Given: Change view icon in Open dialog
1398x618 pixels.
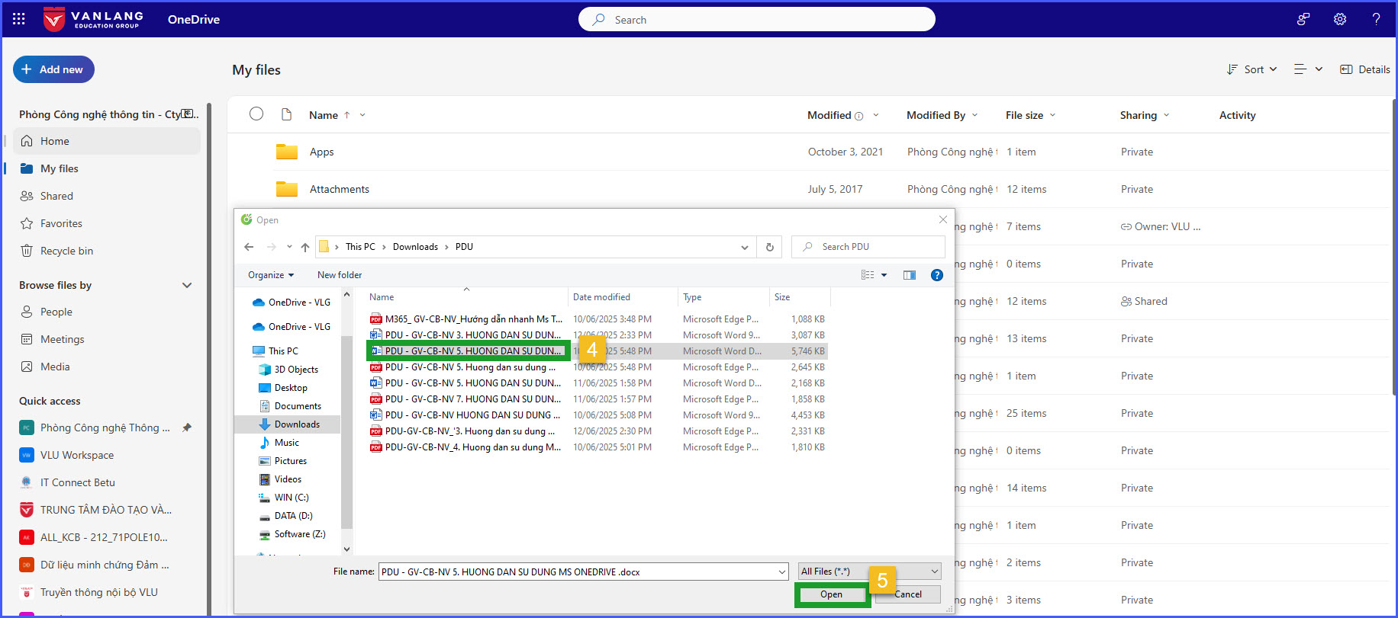Looking at the screenshot, I should [x=868, y=275].
